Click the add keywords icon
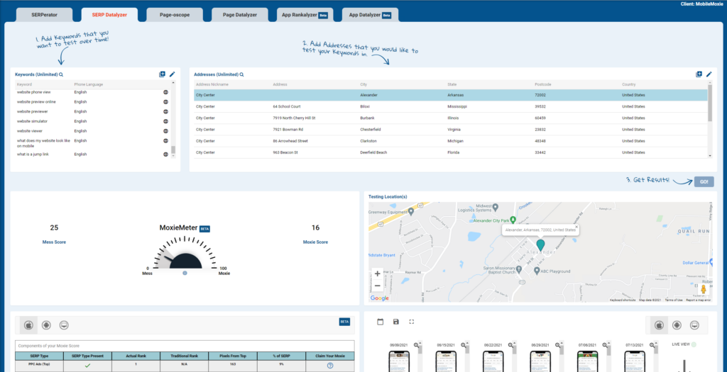727x372 pixels. [162, 74]
